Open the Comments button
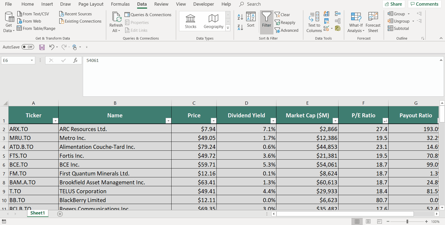 point(424,4)
